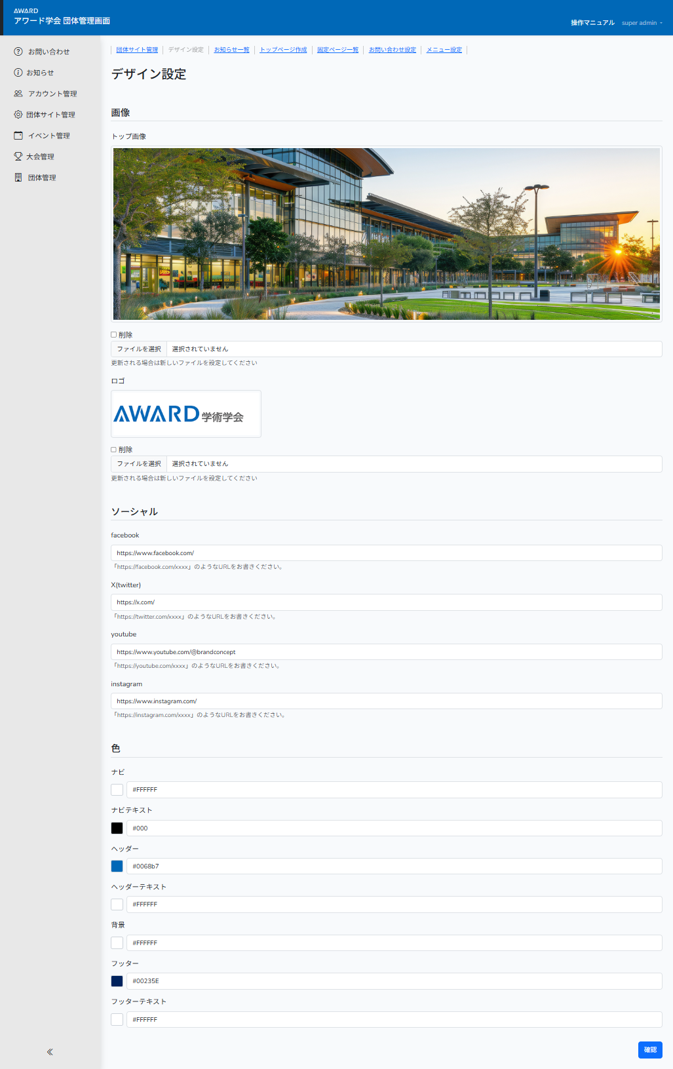The image size is (673, 1069).
Task: Click the youtube URL input field
Action: pos(386,652)
